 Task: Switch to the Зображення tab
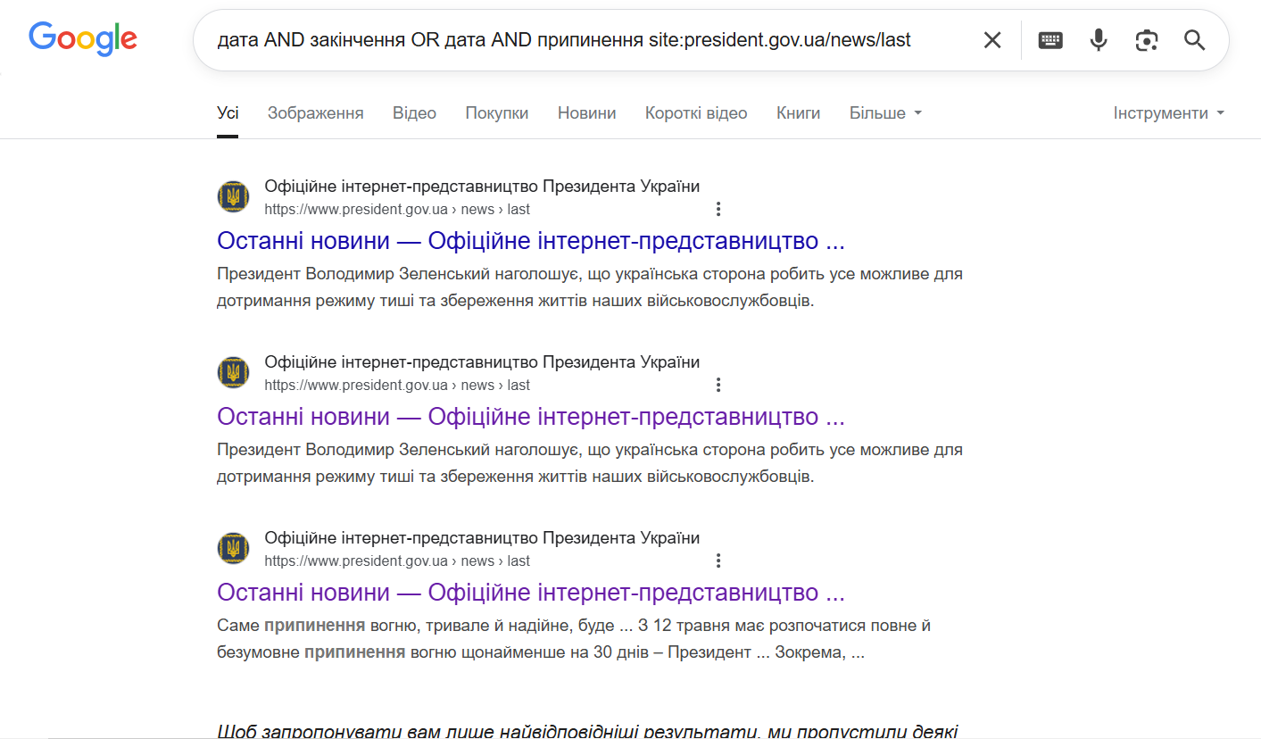[316, 113]
